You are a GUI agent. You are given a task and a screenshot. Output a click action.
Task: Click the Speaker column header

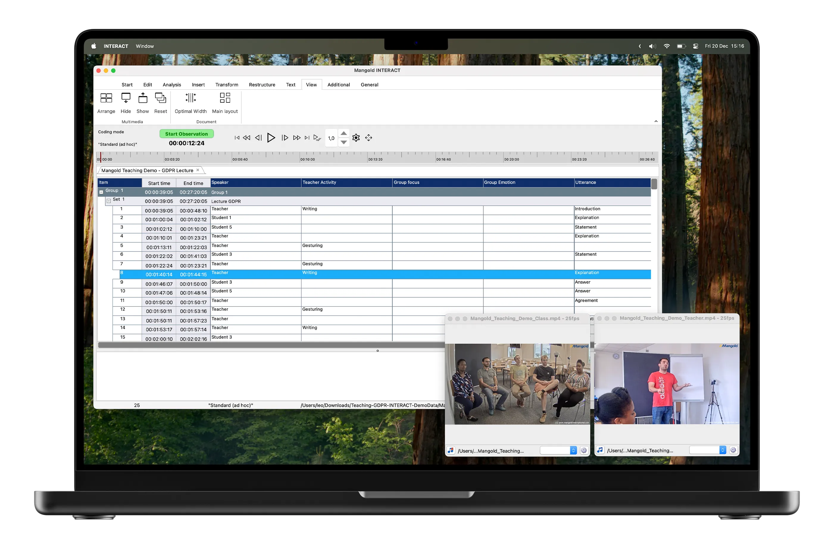[255, 182]
